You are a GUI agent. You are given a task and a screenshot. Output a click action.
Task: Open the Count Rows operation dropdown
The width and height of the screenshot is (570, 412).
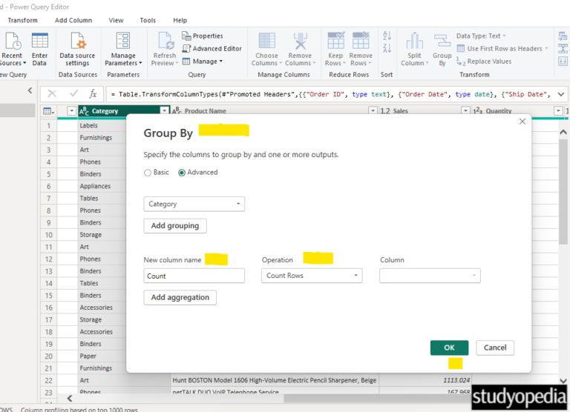[312, 276]
